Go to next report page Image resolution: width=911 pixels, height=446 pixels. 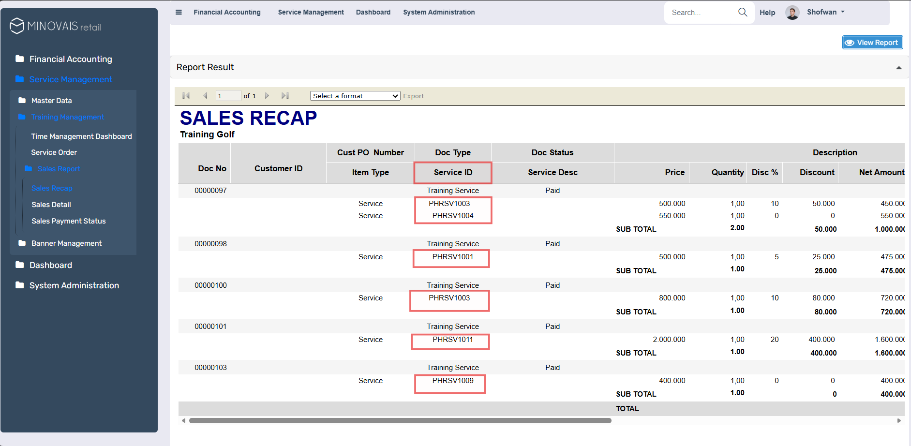267,96
